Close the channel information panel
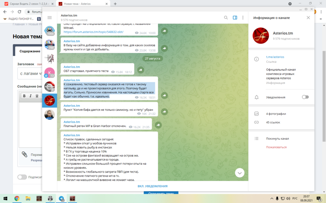The height and width of the screenshot is (203, 326). coord(308,17)
